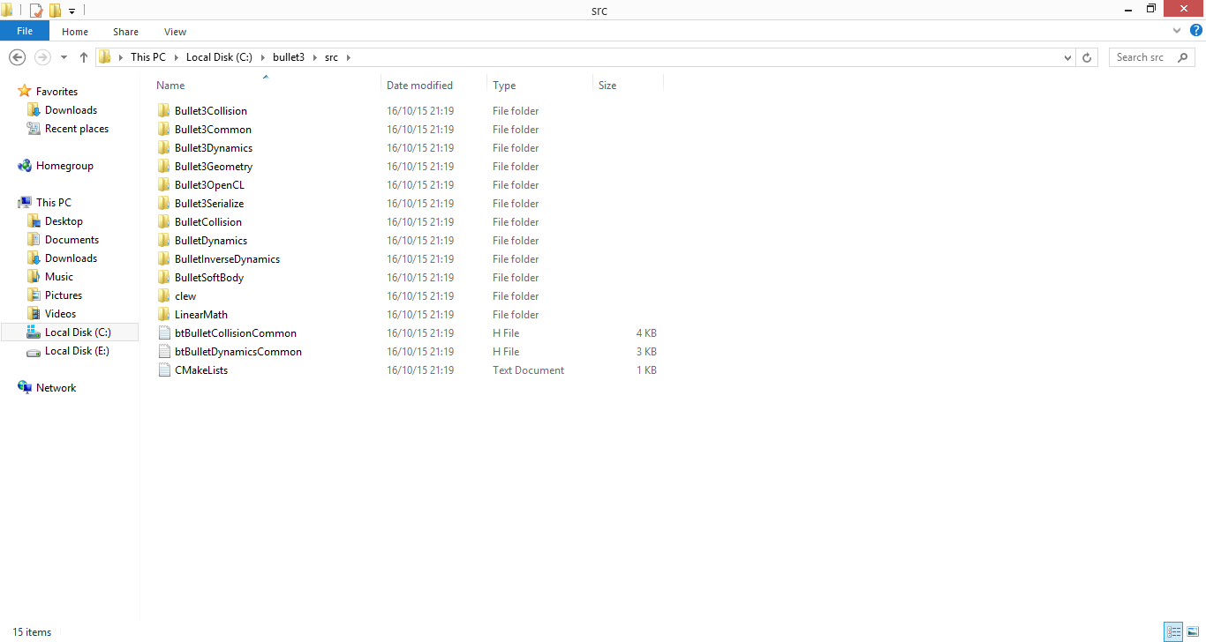Navigate to bullet3 in the breadcrumb path
The image size is (1206, 642).
pyautogui.click(x=288, y=57)
